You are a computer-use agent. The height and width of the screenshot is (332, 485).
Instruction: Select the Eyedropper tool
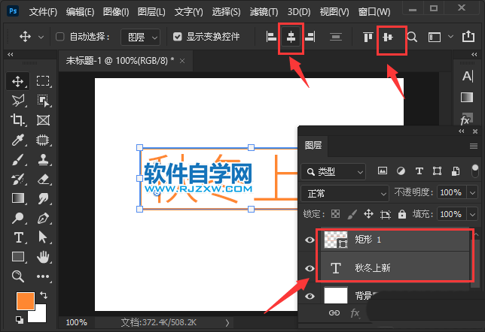coord(17,140)
